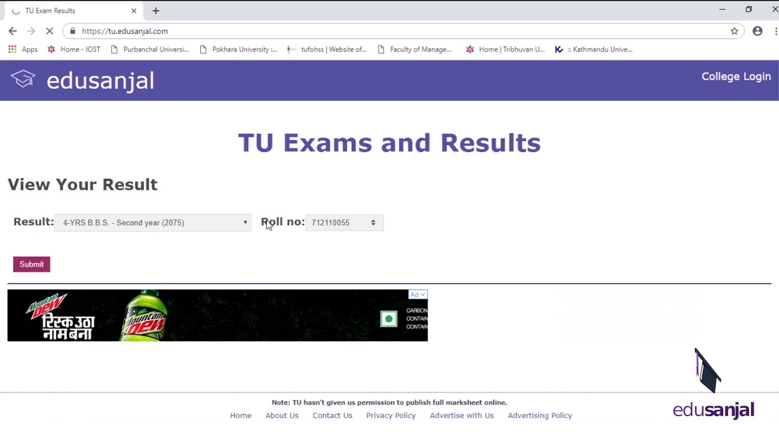779x438 pixels.
Task: Close the TU Exam Results tab
Action: 134,10
